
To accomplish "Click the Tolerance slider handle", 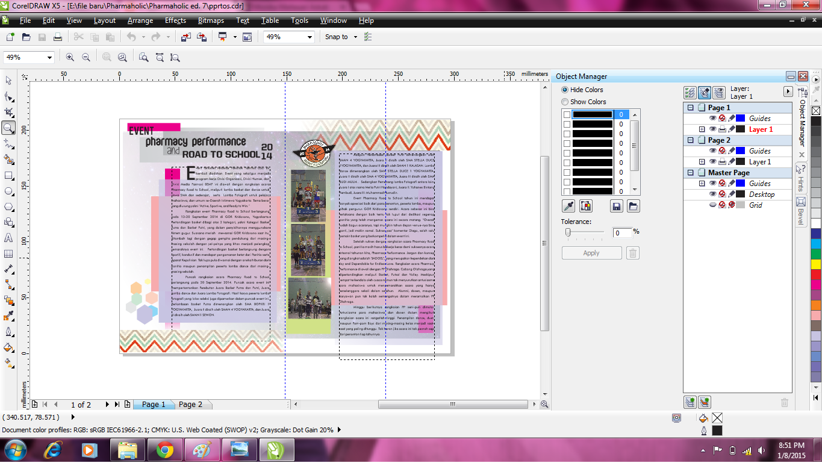I will (x=567, y=232).
